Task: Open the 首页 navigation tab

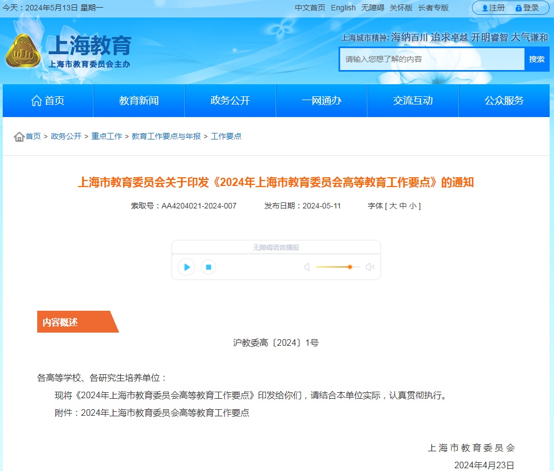Action: (48, 101)
